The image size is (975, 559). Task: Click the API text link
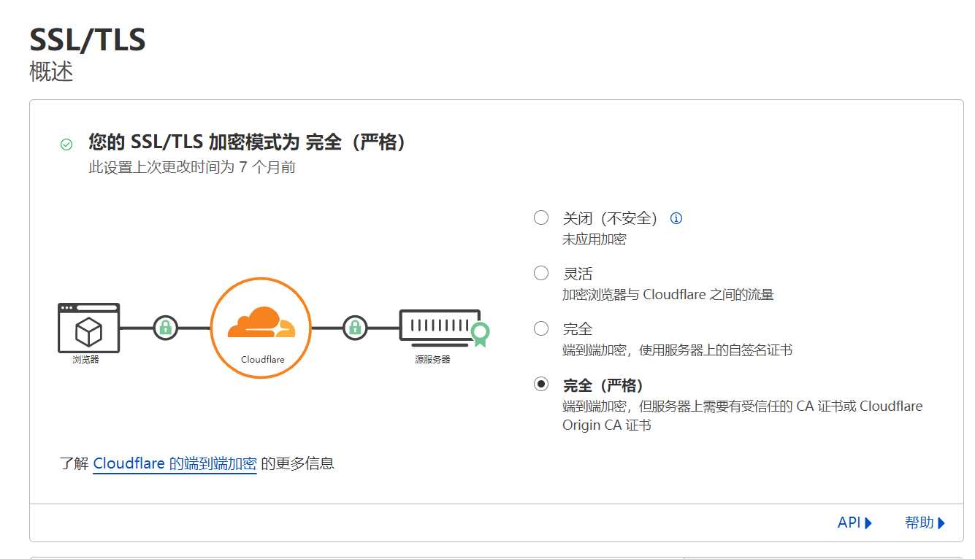coord(849,523)
